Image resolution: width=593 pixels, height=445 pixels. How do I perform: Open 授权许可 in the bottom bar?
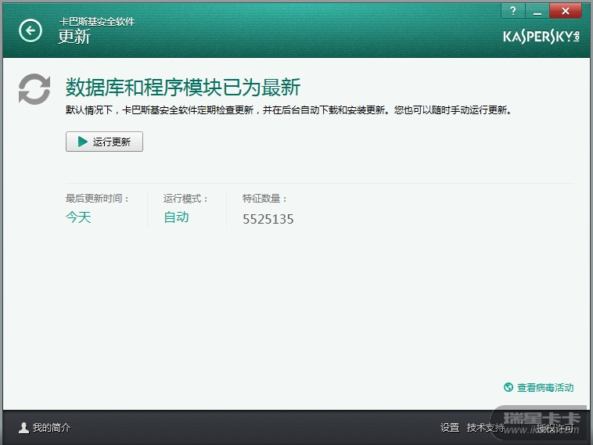[x=555, y=428]
